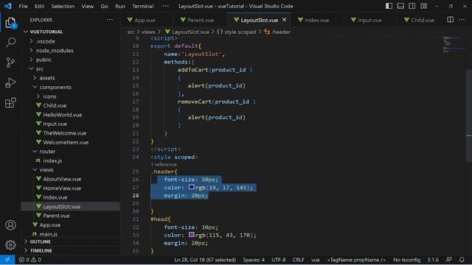Open the Search view icon
The width and height of the screenshot is (472, 265).
[10, 43]
